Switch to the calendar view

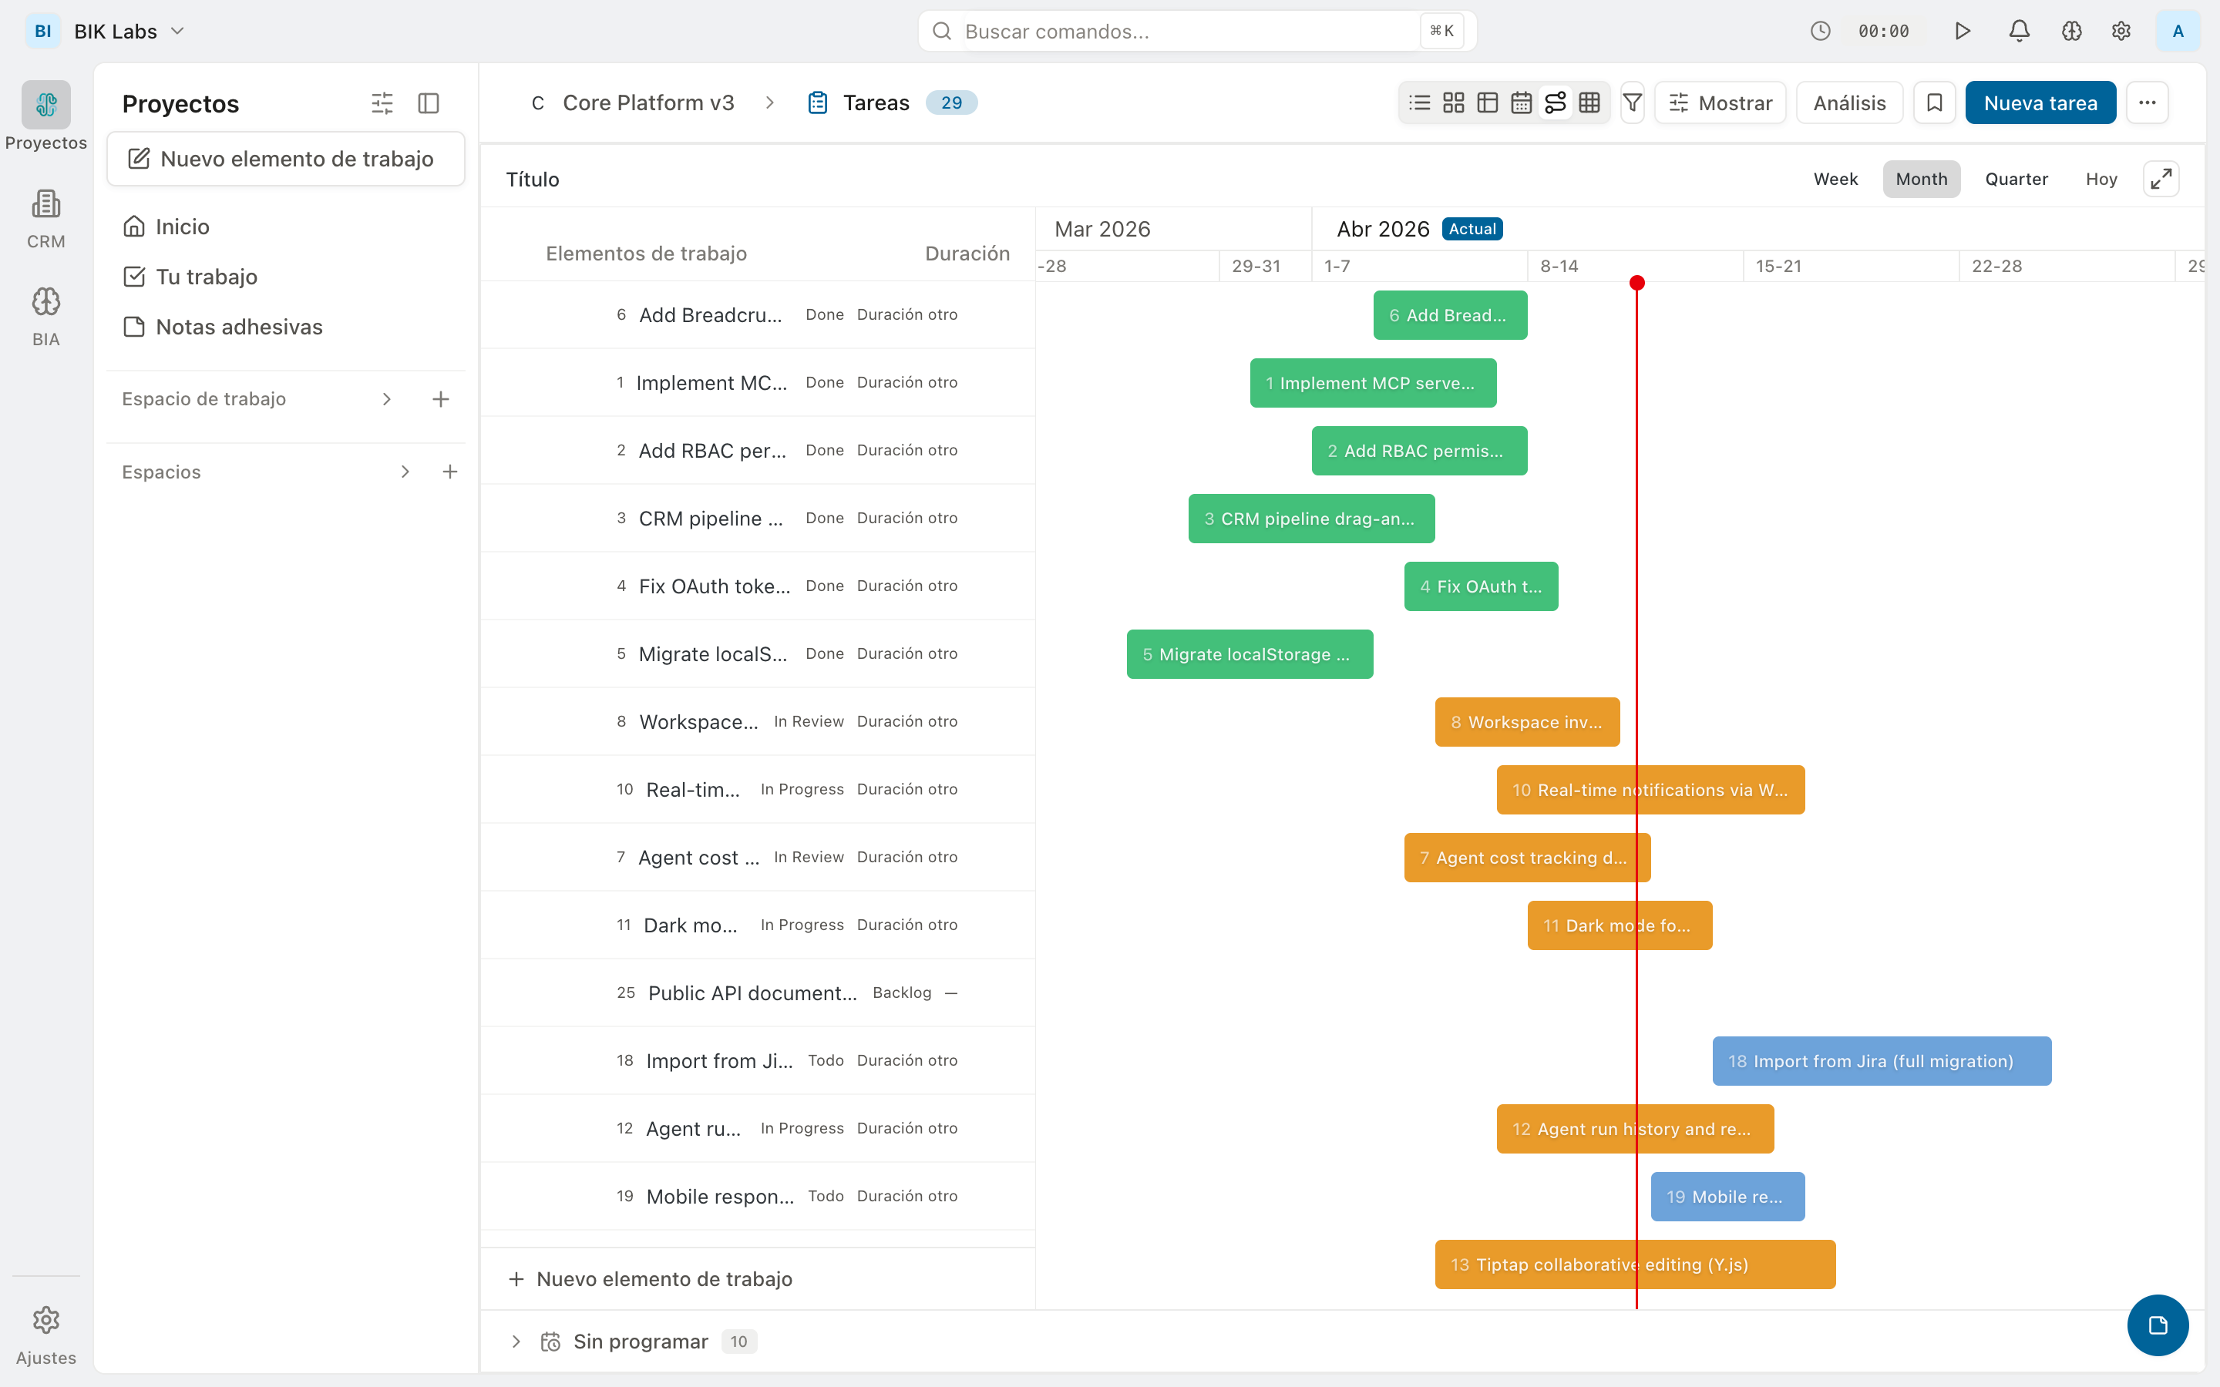pos(1521,102)
